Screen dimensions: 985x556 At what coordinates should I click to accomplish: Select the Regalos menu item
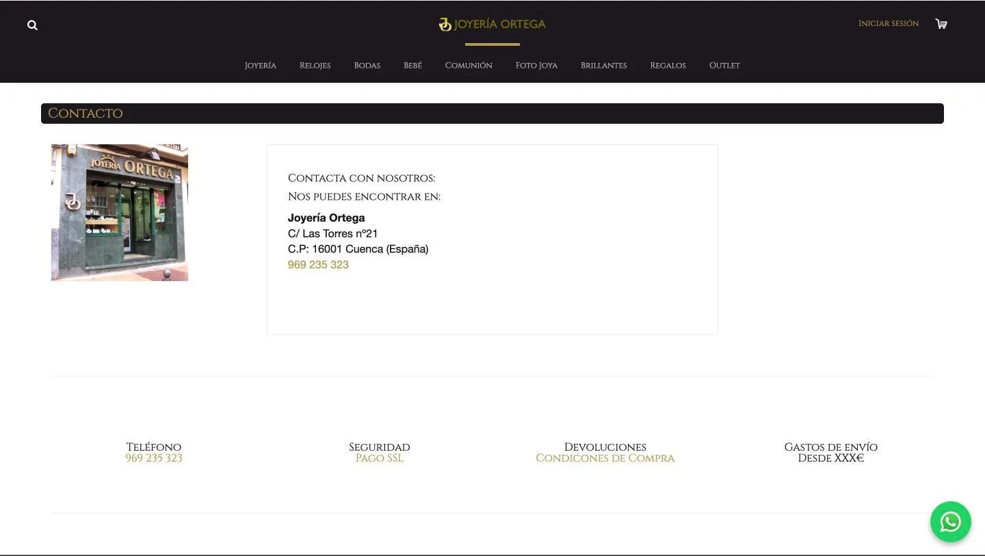(668, 66)
